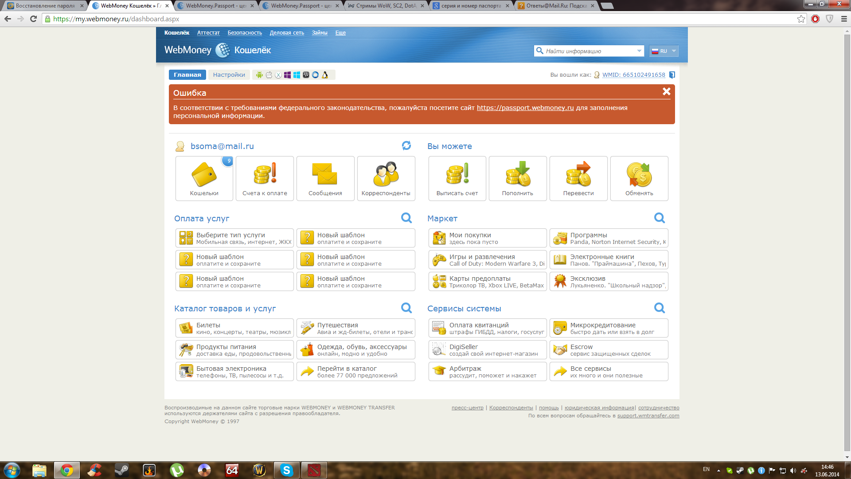851x479 pixels.
Task: Open Выберите тип услуги tile
Action: click(x=234, y=238)
